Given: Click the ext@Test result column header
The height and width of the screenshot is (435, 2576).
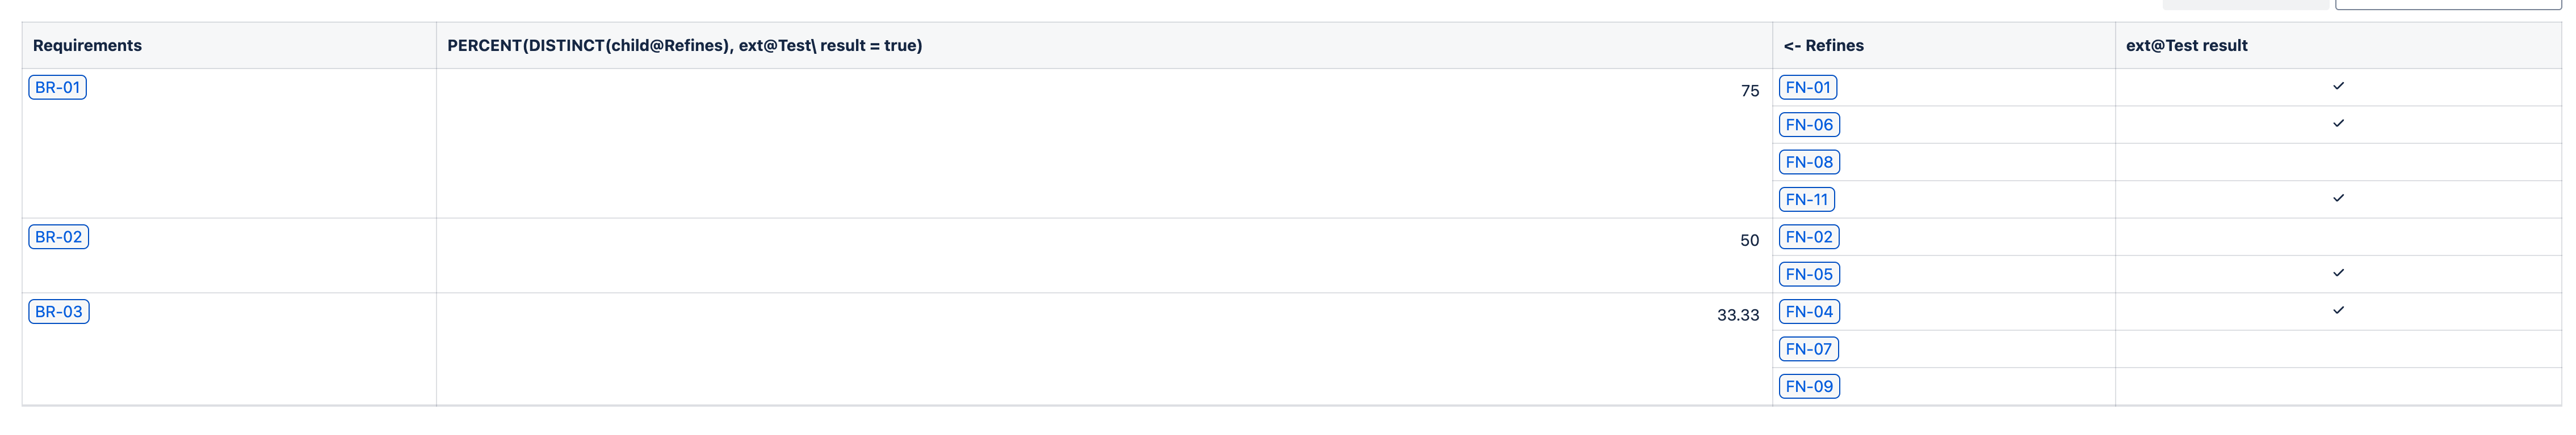Looking at the screenshot, I should pos(2188,46).
